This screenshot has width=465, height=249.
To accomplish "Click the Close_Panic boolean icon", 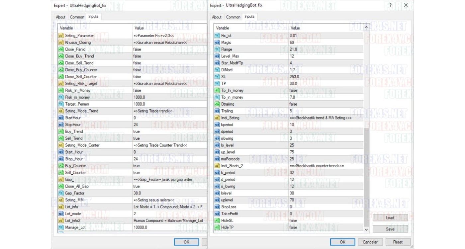I will click(61, 49).
